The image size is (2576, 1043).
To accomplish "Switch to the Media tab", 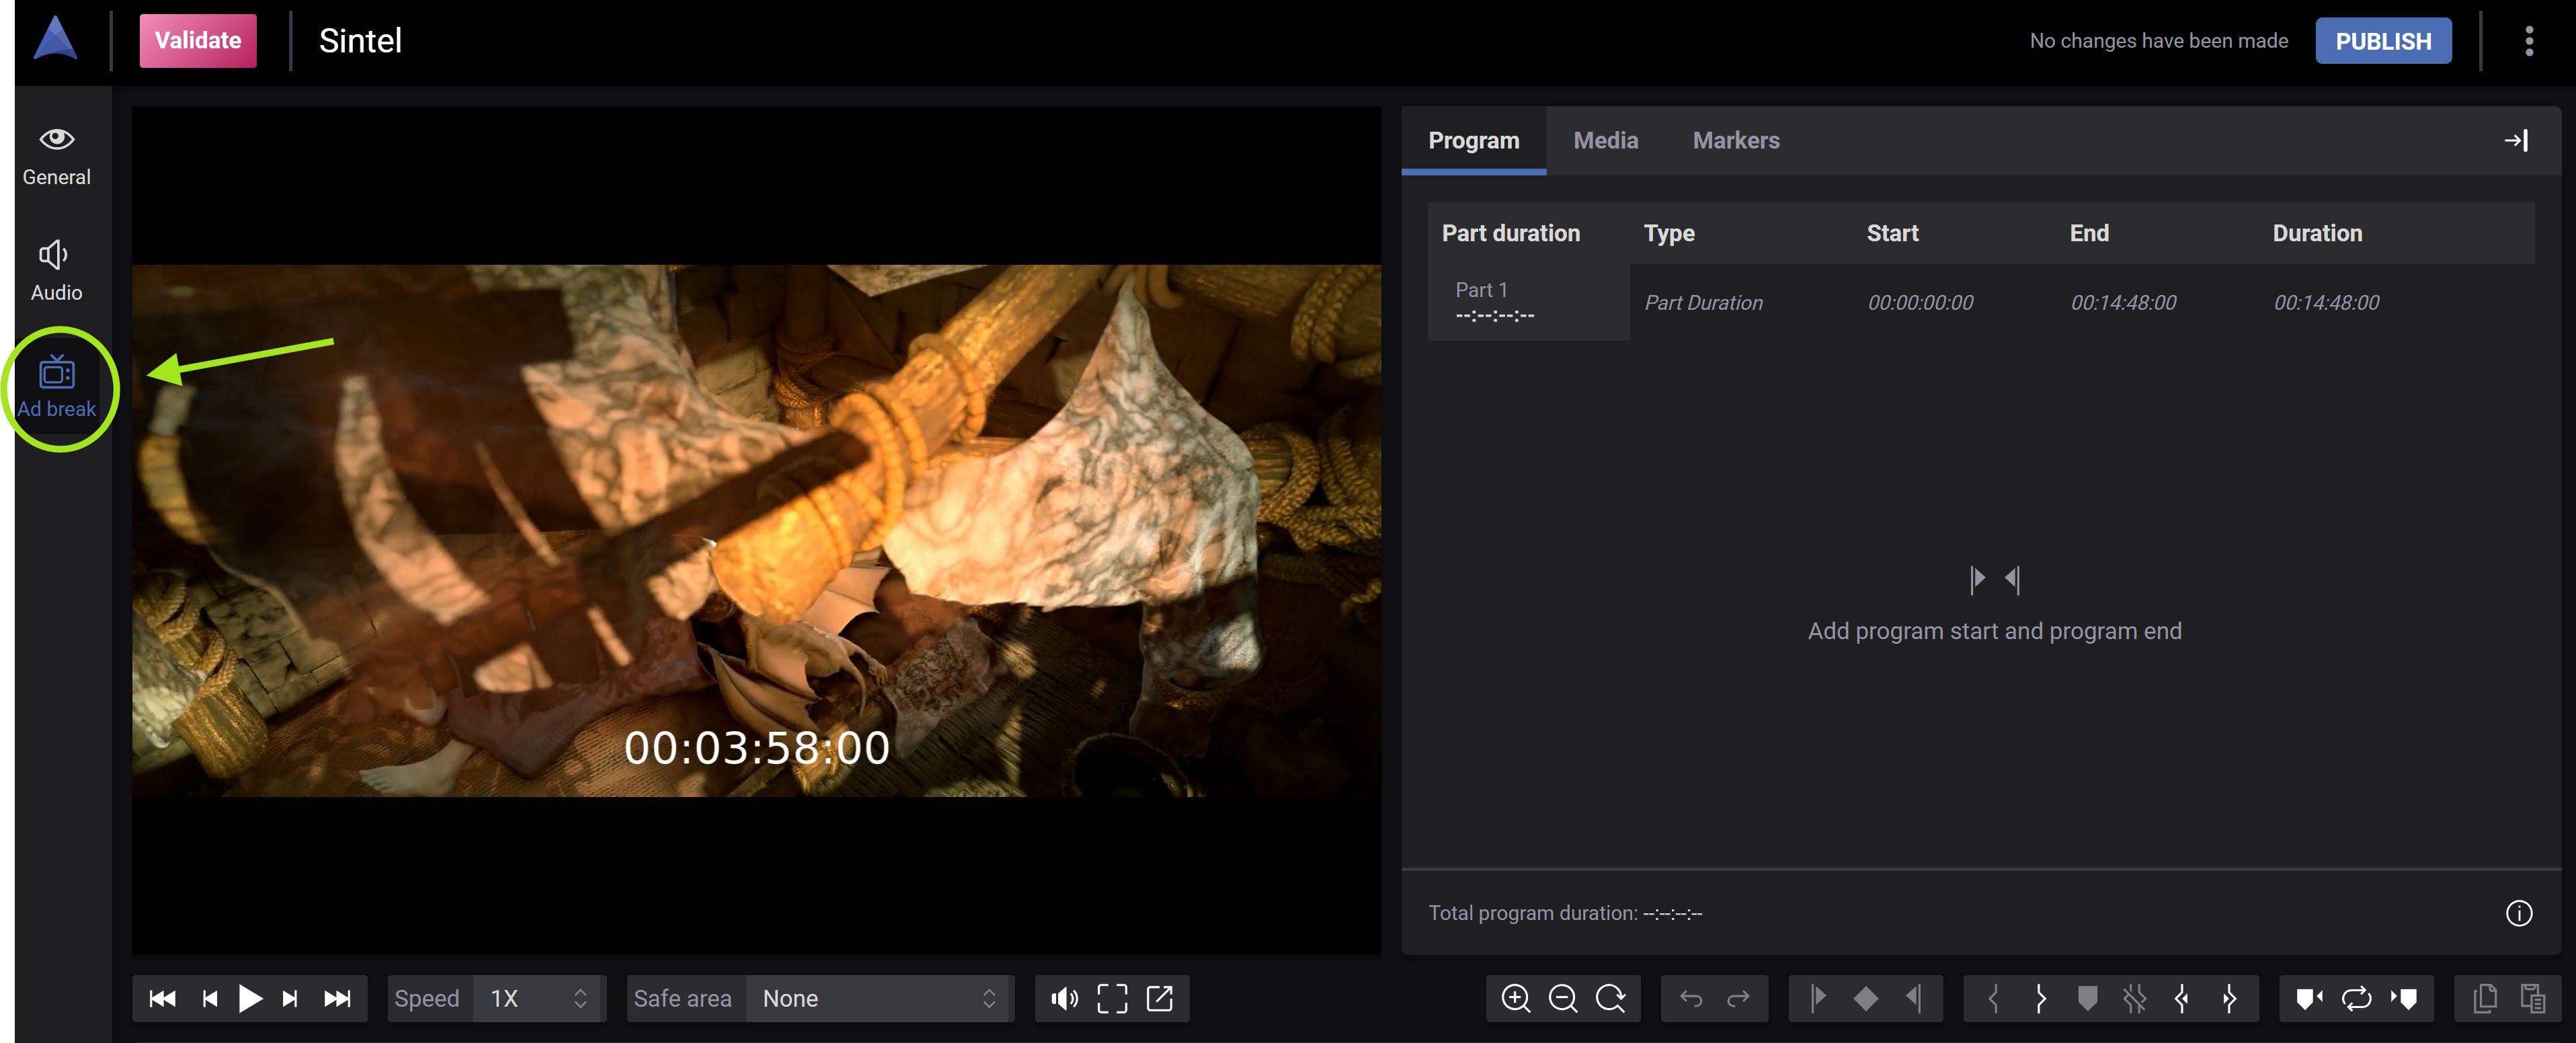I will click(x=1606, y=141).
